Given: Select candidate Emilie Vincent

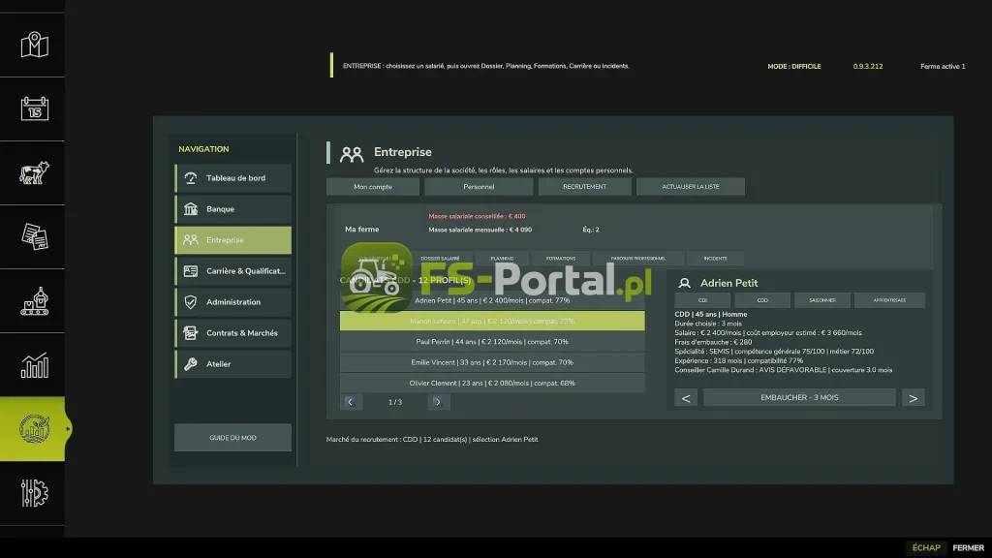Looking at the screenshot, I should click(492, 362).
